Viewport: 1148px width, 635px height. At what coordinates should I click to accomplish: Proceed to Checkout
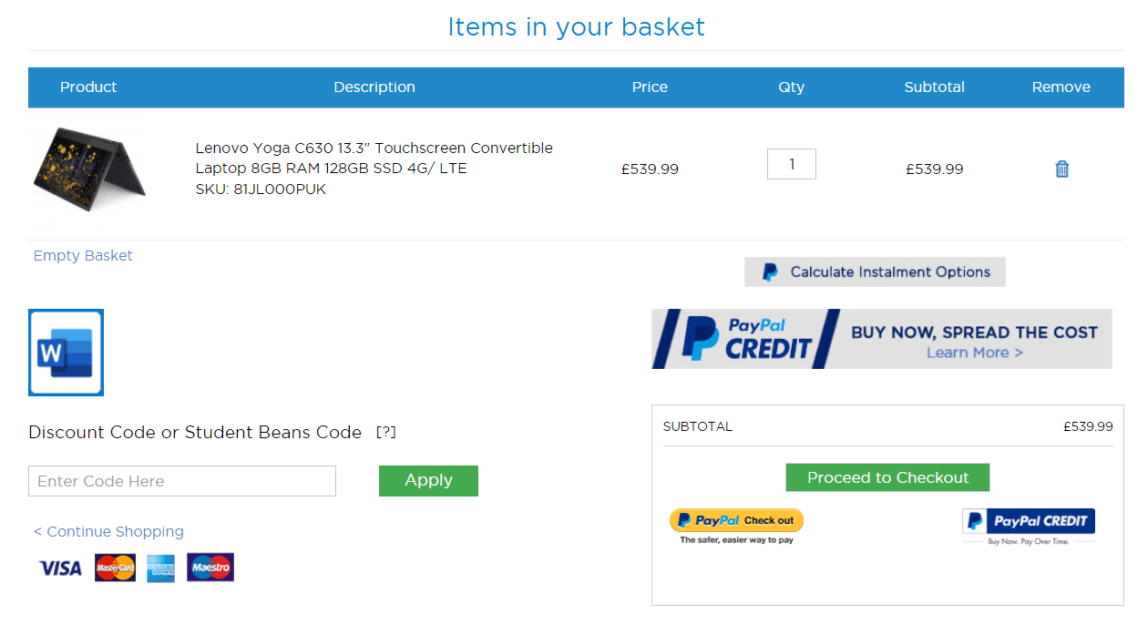click(887, 477)
